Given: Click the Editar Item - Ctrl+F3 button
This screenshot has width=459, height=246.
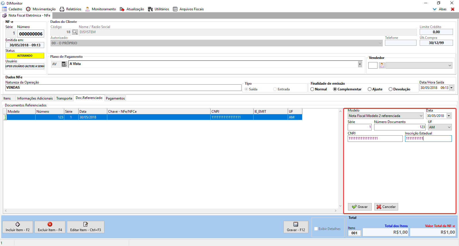Looking at the screenshot, I should (85, 227).
